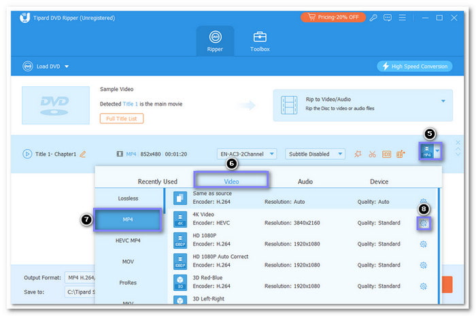Open the Full Title List
This screenshot has width=476, height=316.
(122, 118)
